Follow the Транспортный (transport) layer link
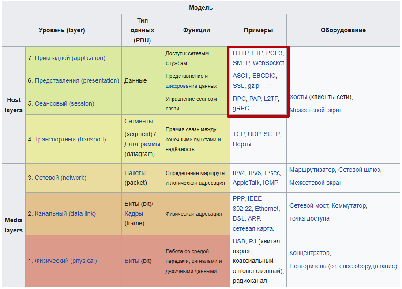Viewport: 402px width, 289px height. 70,139
